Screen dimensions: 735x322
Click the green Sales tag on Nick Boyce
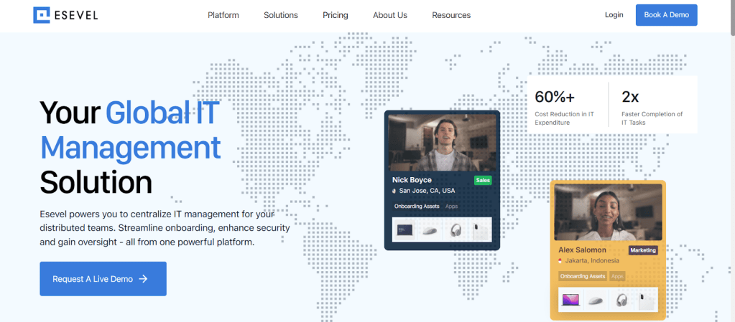[x=482, y=180]
